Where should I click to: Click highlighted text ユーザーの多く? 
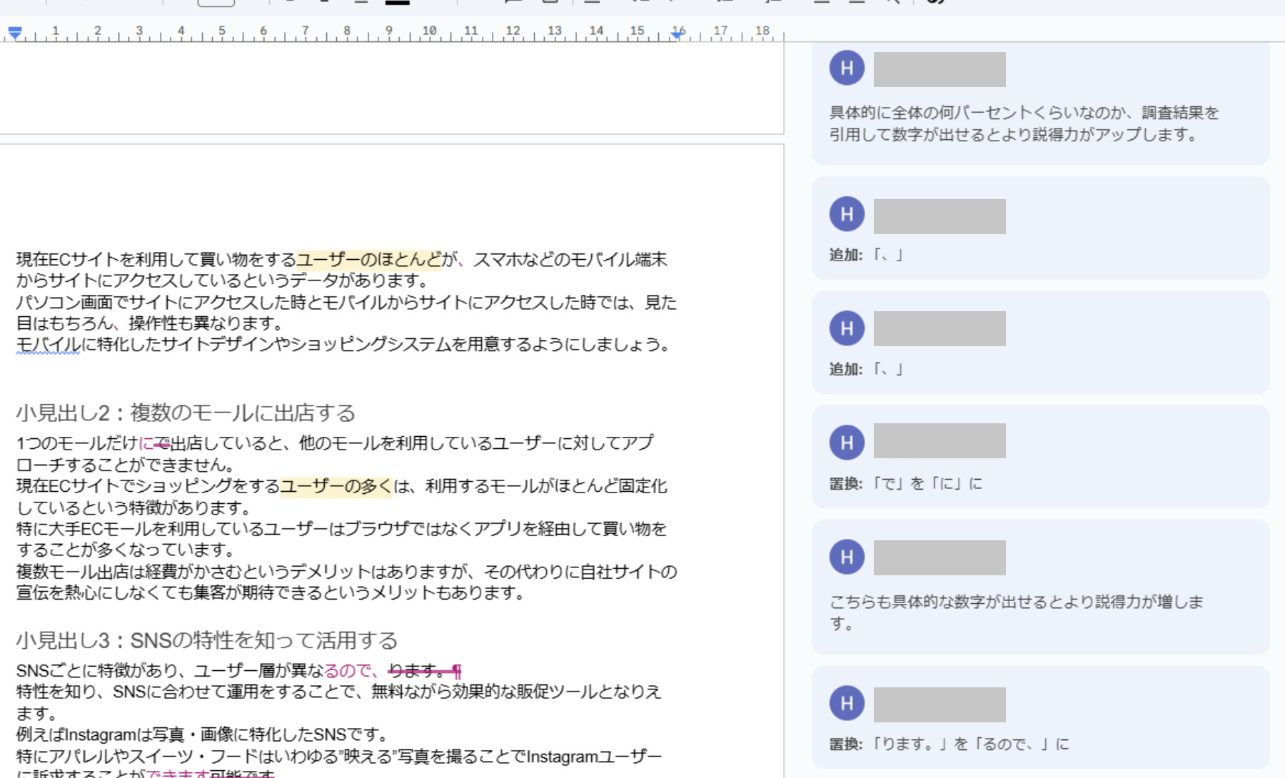(336, 487)
